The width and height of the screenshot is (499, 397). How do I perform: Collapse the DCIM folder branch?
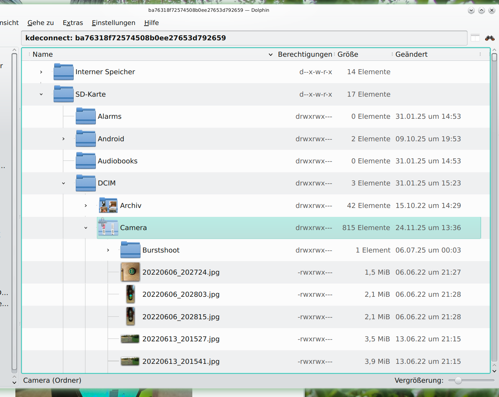[x=64, y=183]
